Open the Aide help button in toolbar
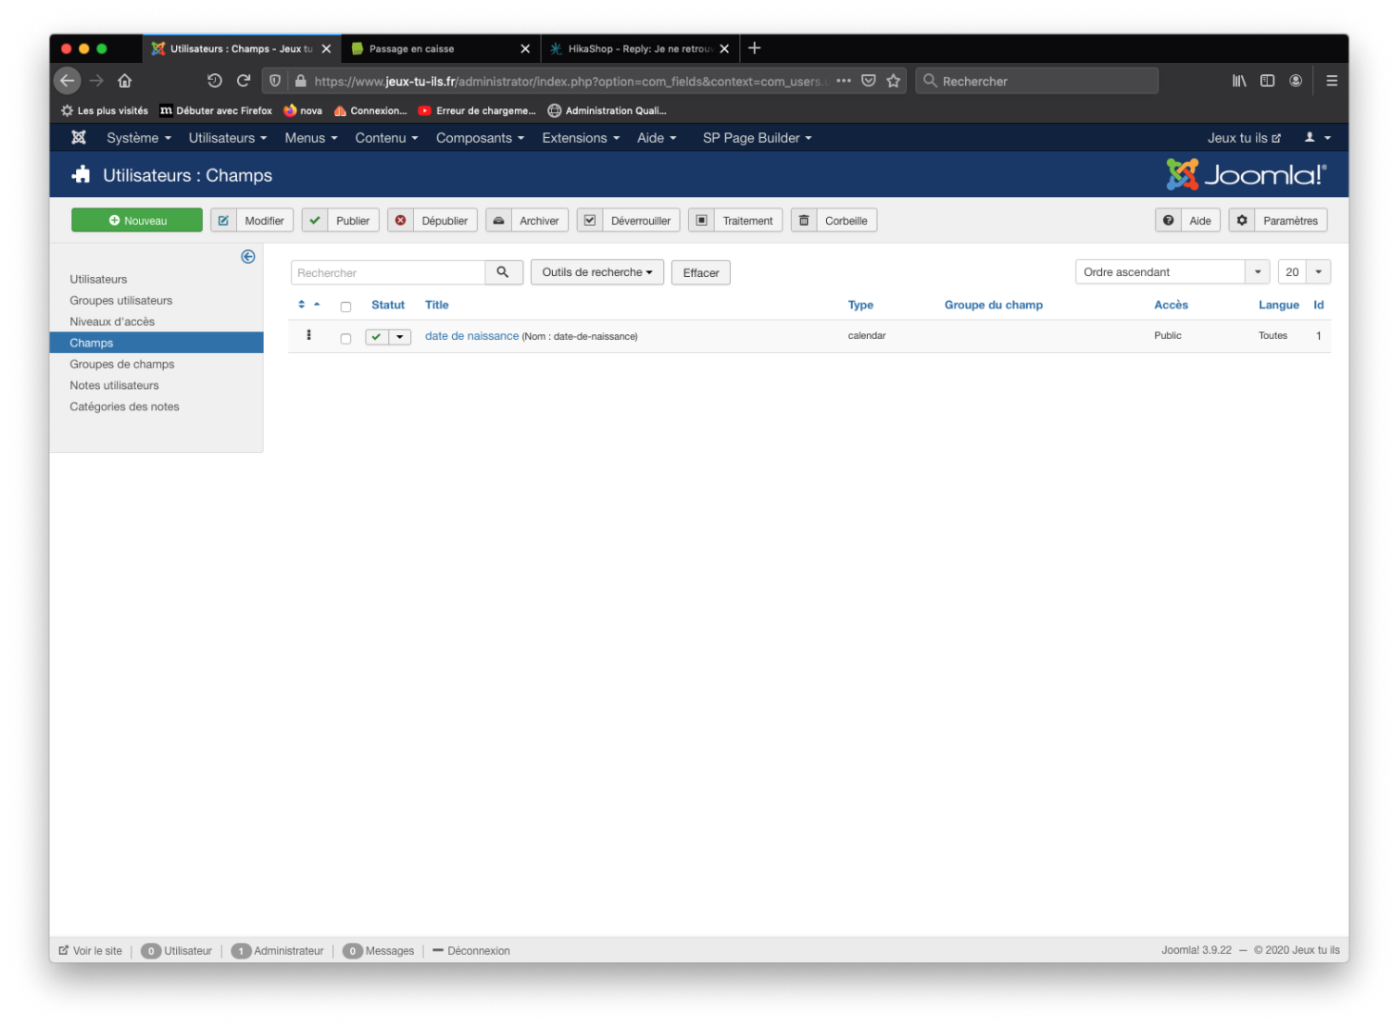The width and height of the screenshot is (1398, 1028). click(x=1188, y=221)
